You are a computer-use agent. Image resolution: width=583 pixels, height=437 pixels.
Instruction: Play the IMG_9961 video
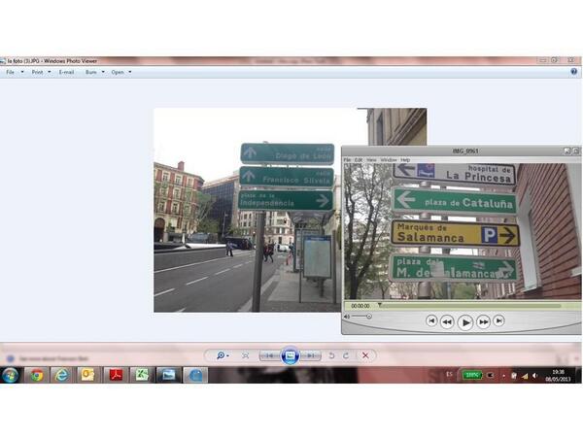465,321
